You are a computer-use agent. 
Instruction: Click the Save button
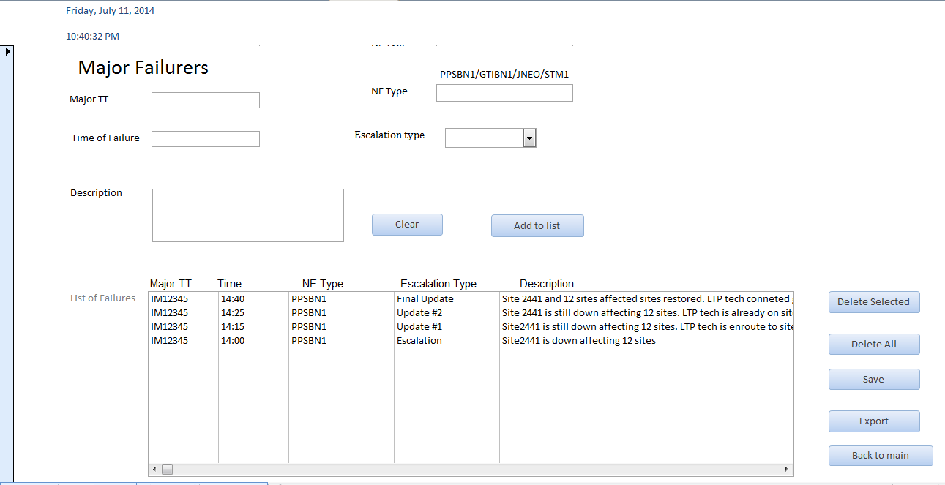pos(874,380)
